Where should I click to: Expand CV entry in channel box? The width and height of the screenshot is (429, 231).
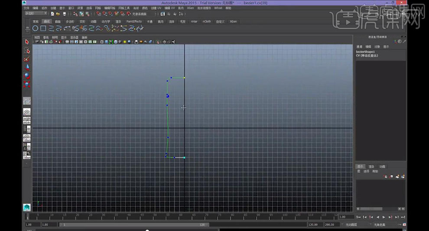[367, 55]
